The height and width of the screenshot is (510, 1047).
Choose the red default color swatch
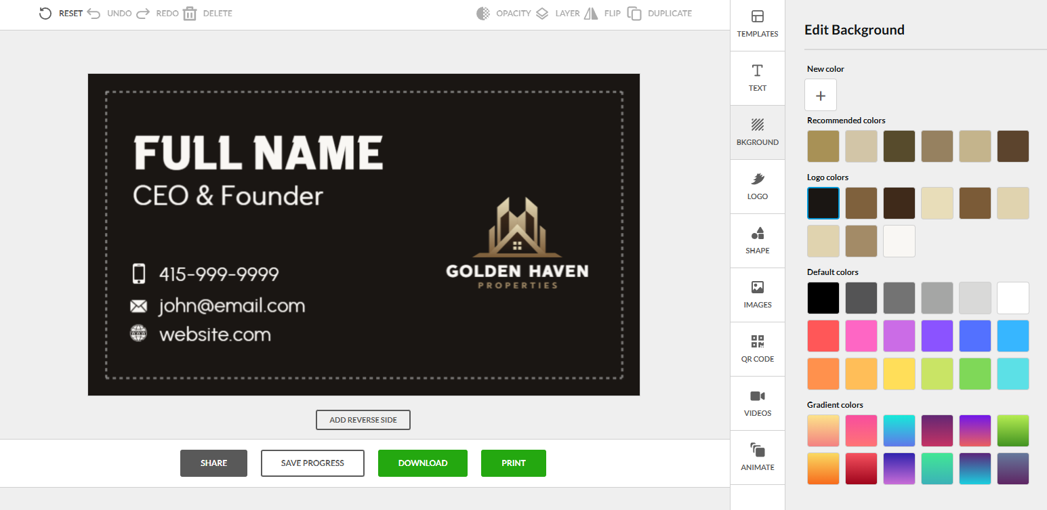click(823, 336)
